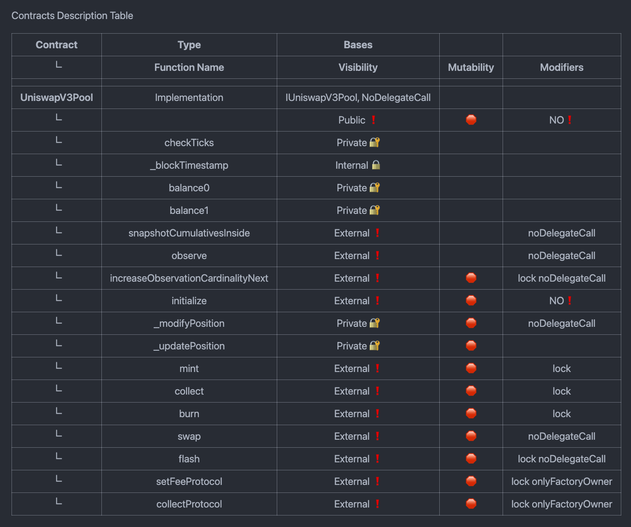The height and width of the screenshot is (527, 631).
Task: Click the red stop icon in collect row
Action: click(471, 391)
